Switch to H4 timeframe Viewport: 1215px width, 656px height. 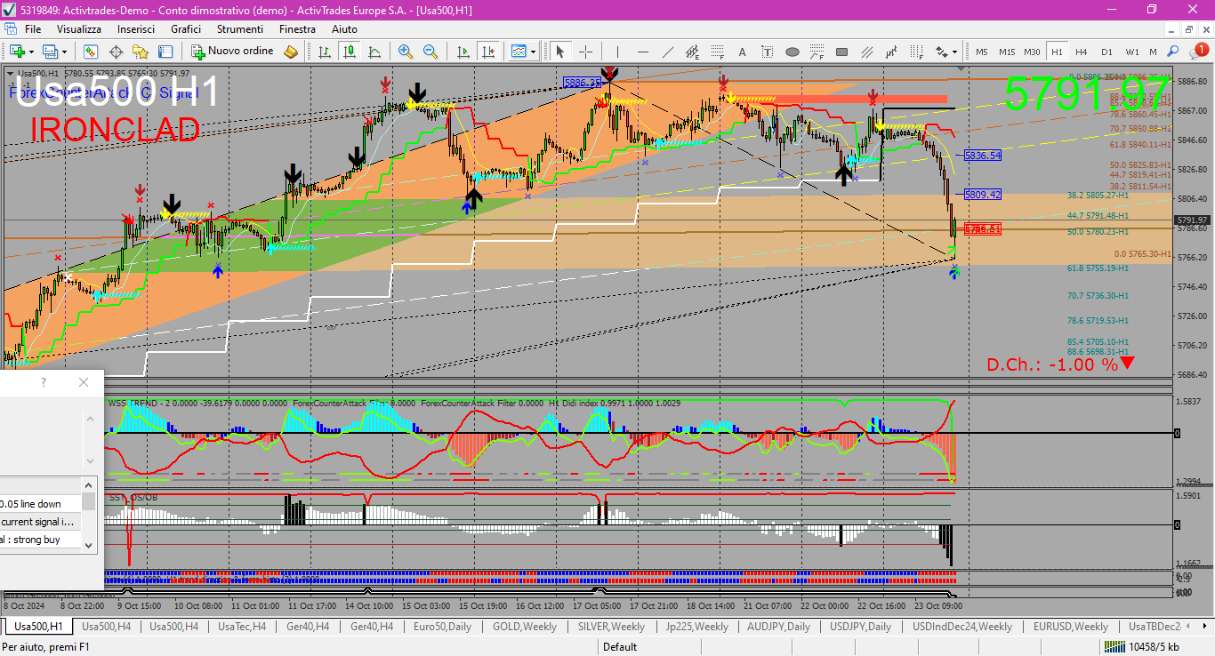[x=1082, y=52]
